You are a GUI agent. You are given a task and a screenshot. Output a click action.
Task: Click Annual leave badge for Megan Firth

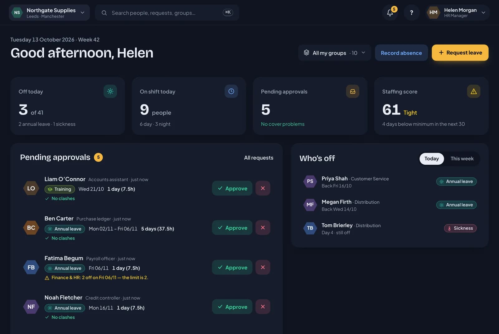[x=456, y=205]
